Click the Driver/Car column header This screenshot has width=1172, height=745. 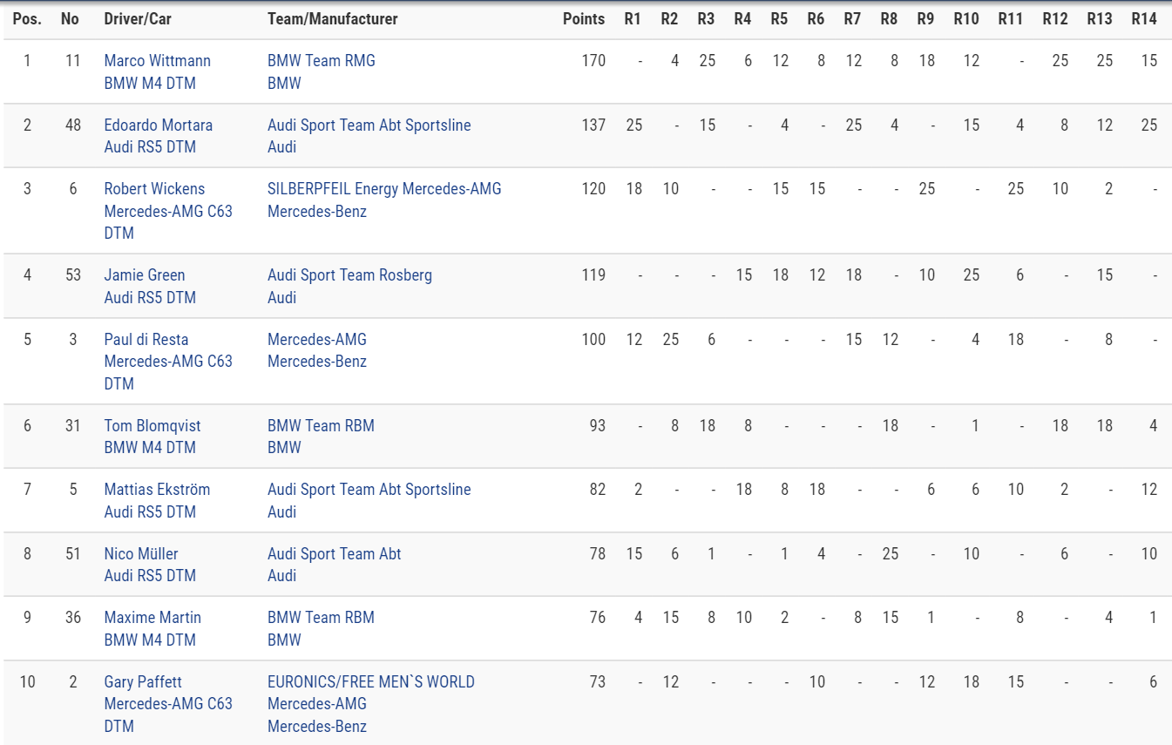pyautogui.click(x=138, y=18)
